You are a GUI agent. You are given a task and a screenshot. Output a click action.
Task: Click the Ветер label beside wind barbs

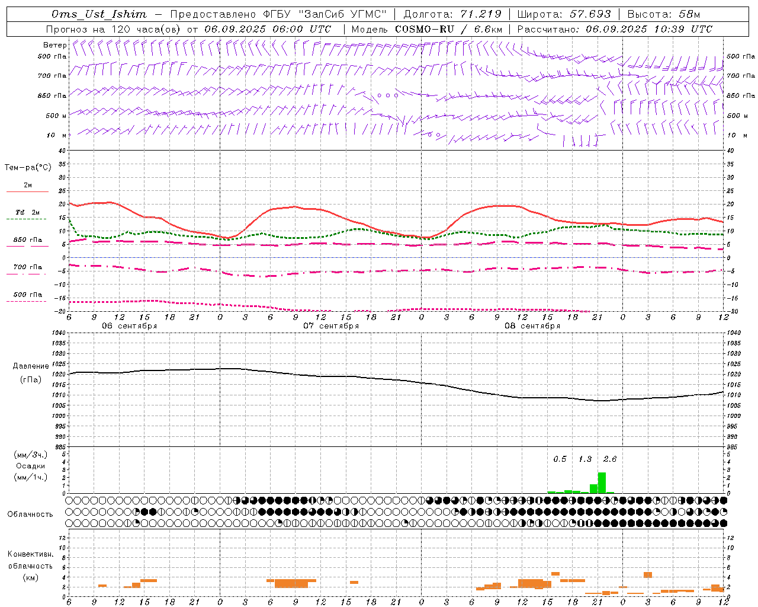tap(55, 45)
